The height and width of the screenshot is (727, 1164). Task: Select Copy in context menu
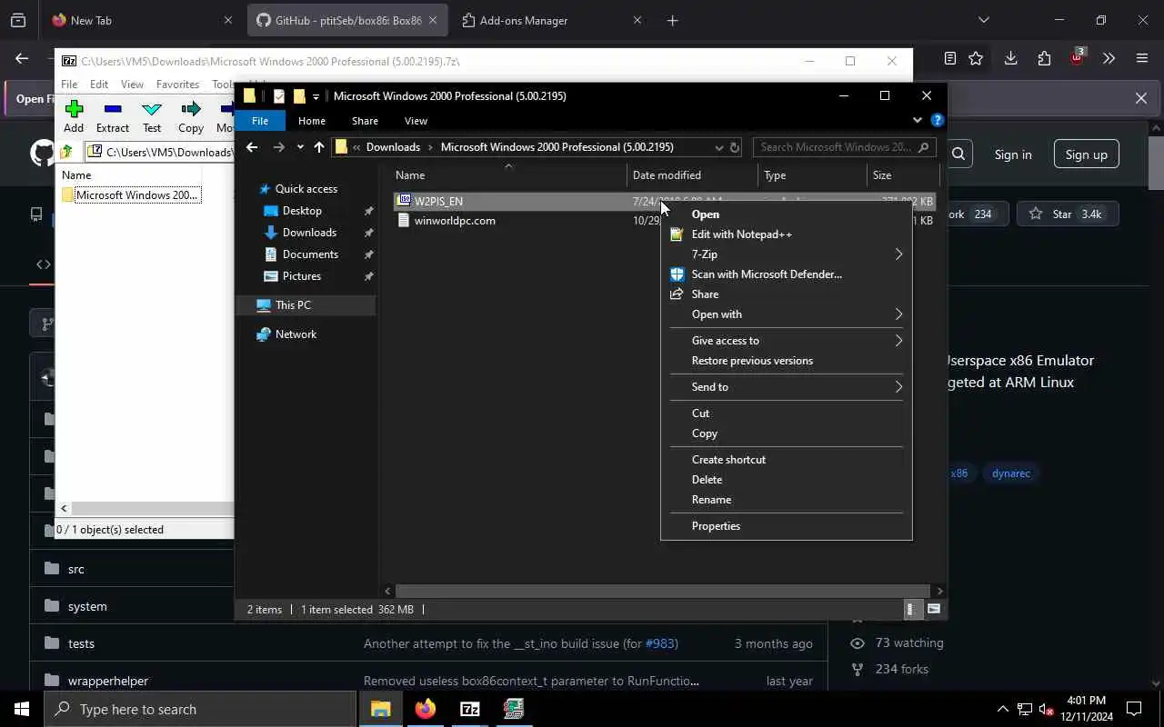click(704, 433)
